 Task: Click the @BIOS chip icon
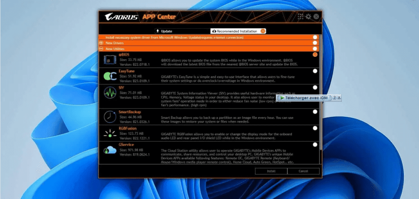pyautogui.click(x=109, y=60)
